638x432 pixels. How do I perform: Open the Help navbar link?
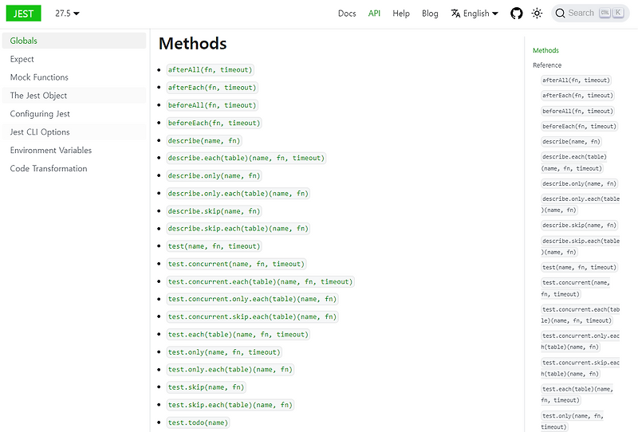[401, 14]
